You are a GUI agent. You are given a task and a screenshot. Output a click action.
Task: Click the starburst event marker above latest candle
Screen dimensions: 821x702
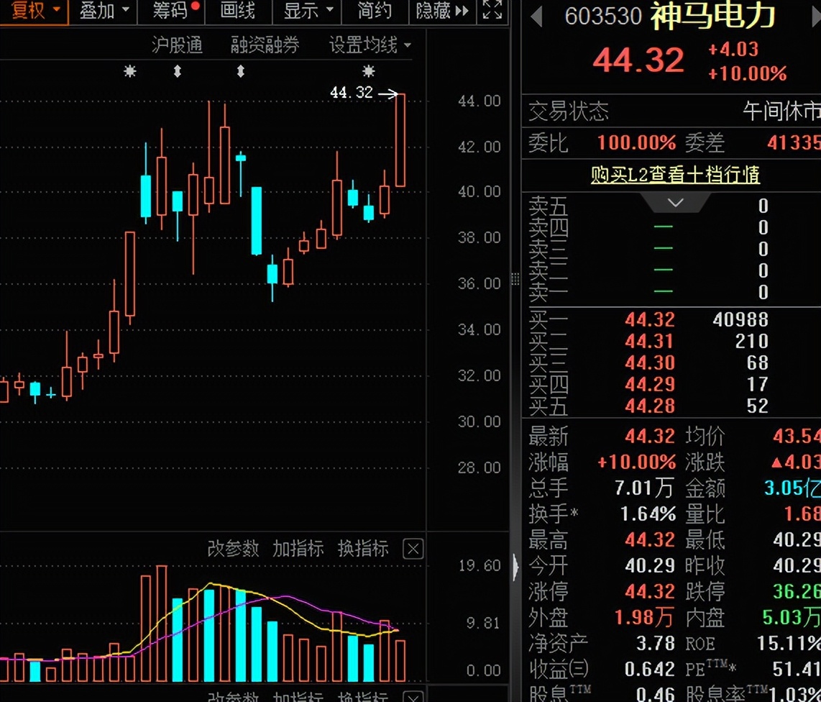point(369,71)
